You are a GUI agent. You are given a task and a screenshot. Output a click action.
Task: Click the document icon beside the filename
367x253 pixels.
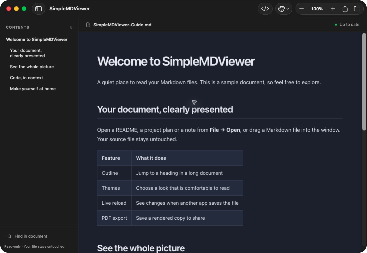pos(88,25)
